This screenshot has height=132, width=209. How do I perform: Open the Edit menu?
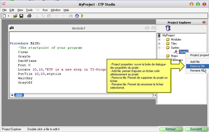tap(12, 10)
